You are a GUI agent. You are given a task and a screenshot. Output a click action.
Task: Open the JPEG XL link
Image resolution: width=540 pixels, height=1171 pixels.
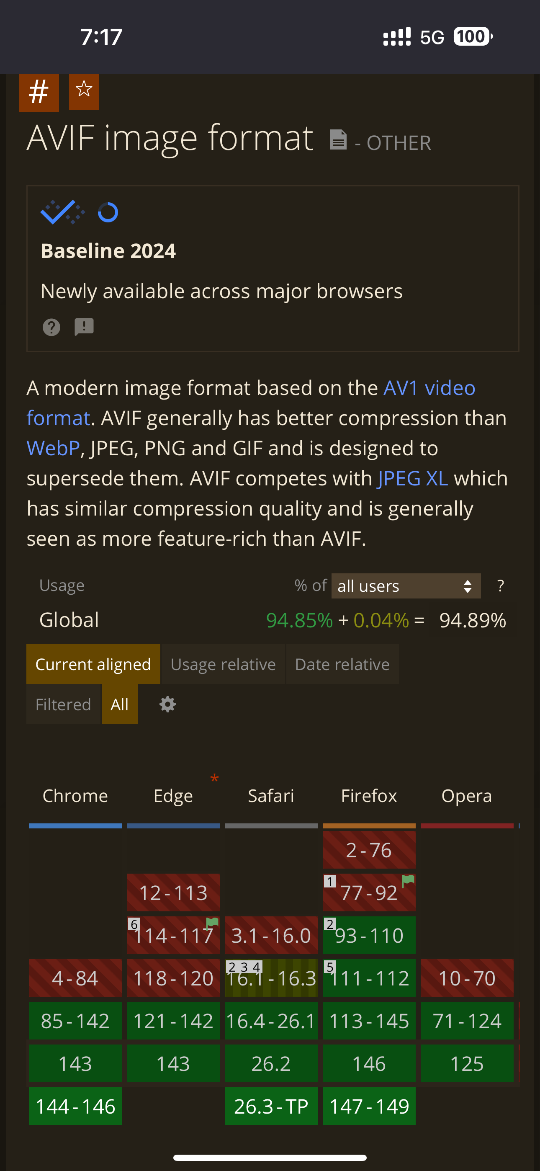click(413, 478)
